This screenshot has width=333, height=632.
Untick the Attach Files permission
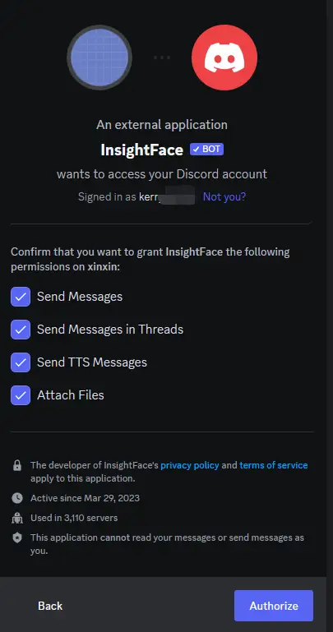point(21,395)
